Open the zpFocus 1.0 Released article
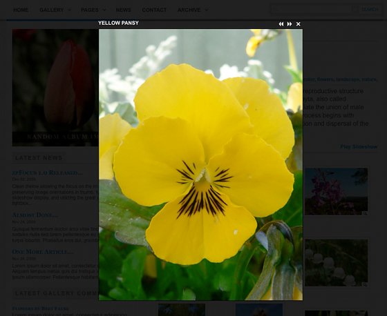The image size is (387, 316). click(x=48, y=172)
